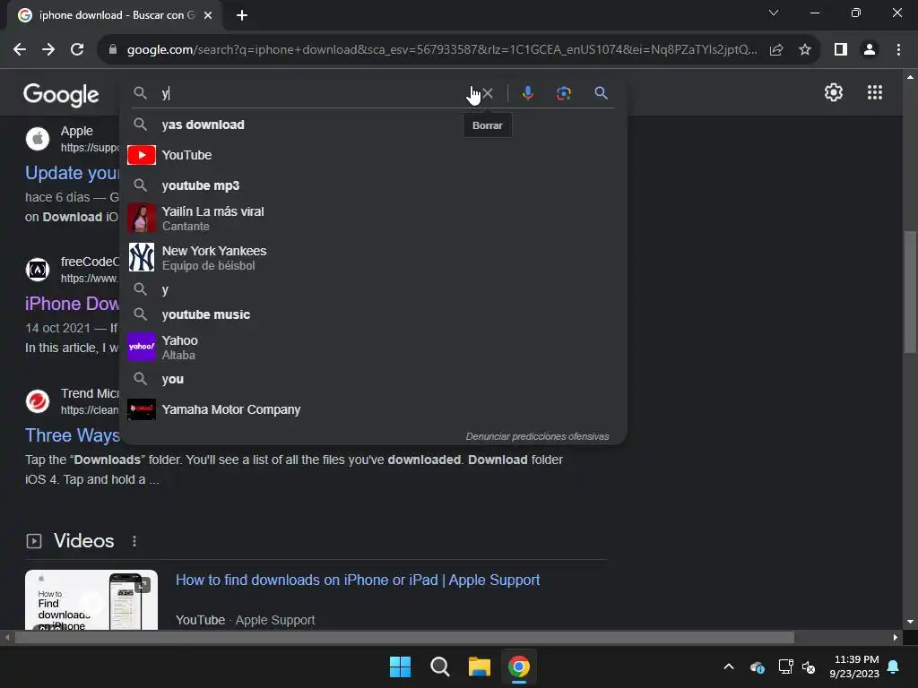Select the YouTube suggestion
This screenshot has width=918, height=688.
click(x=373, y=155)
